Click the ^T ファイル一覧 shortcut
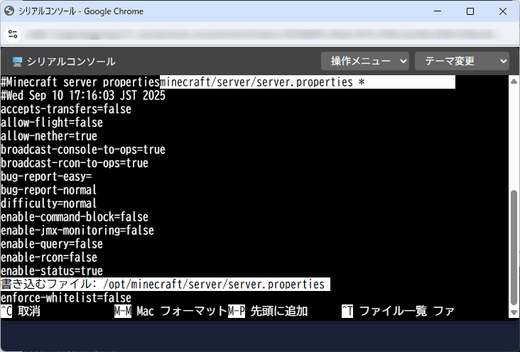 384,312
